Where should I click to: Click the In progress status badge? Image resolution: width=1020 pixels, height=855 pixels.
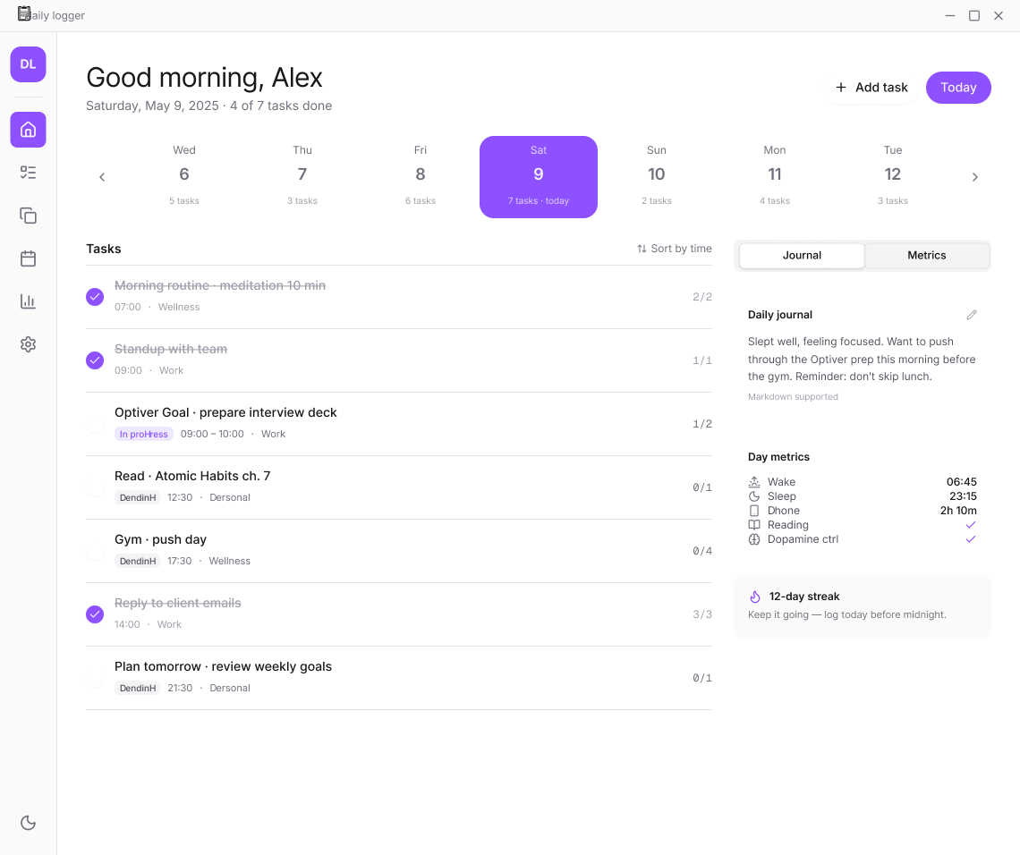coord(144,435)
